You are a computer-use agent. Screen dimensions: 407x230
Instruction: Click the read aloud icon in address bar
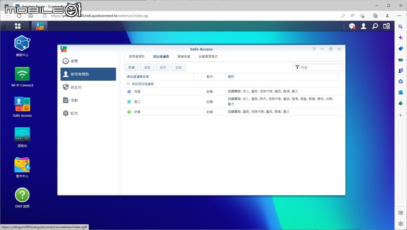point(353,16)
